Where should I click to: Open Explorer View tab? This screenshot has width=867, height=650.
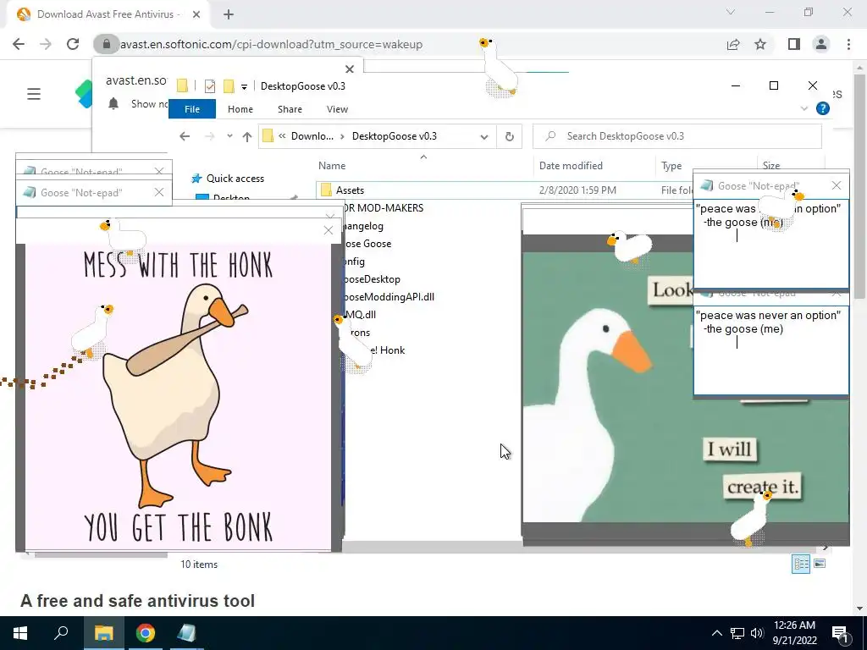337,109
